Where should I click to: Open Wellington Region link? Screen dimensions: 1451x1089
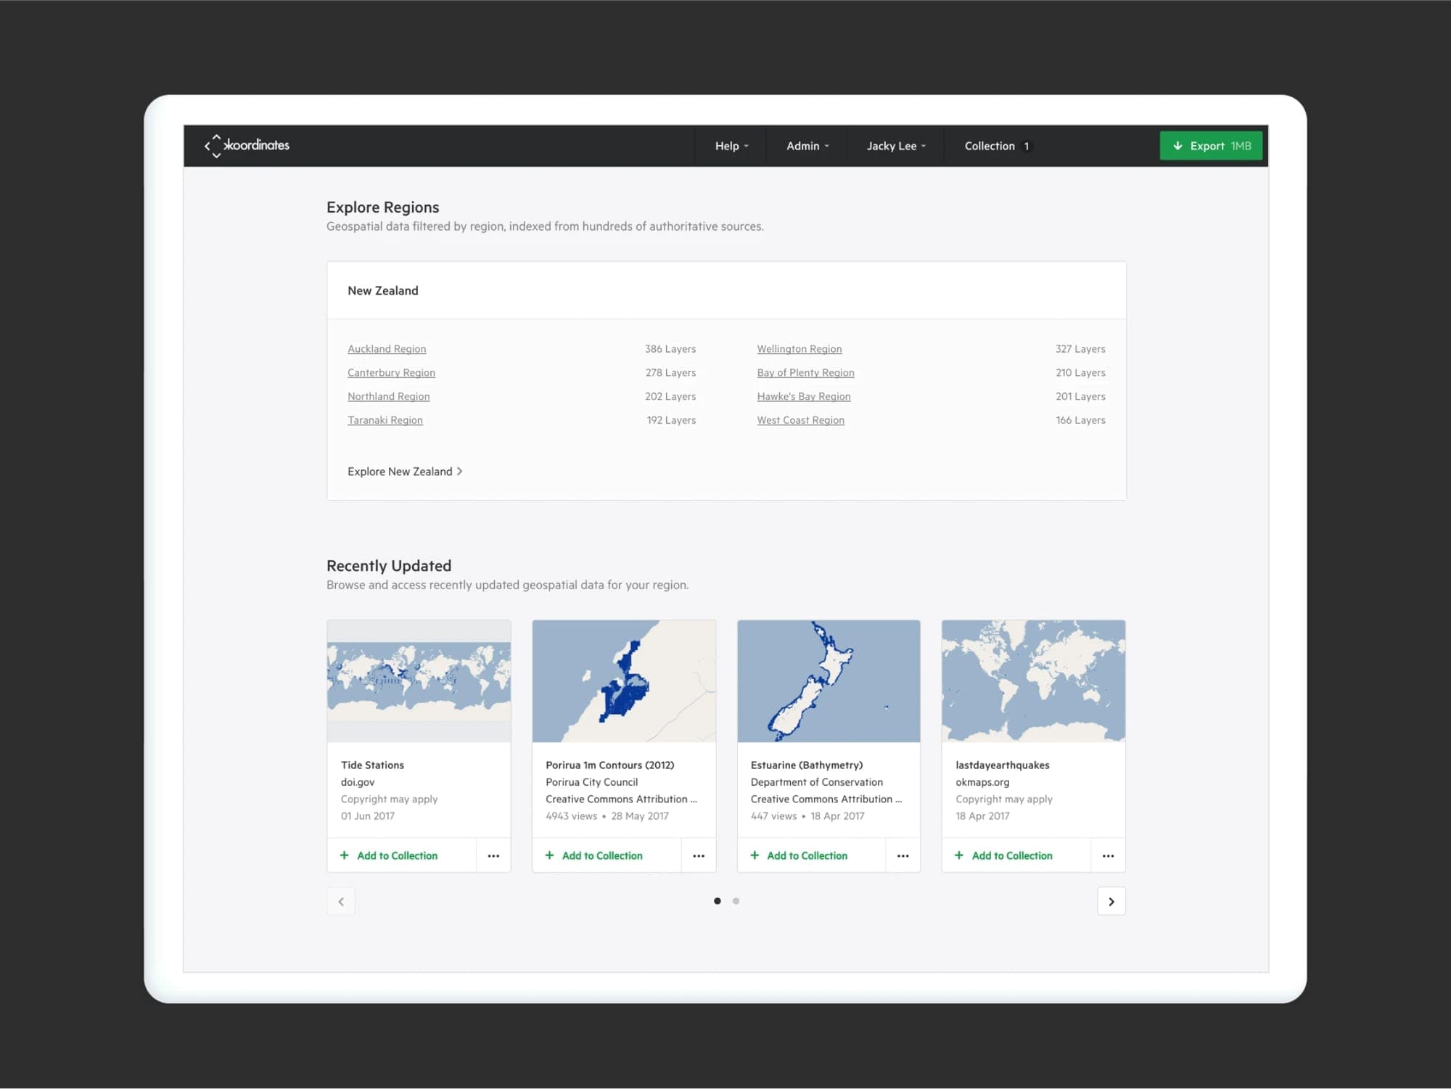point(800,349)
